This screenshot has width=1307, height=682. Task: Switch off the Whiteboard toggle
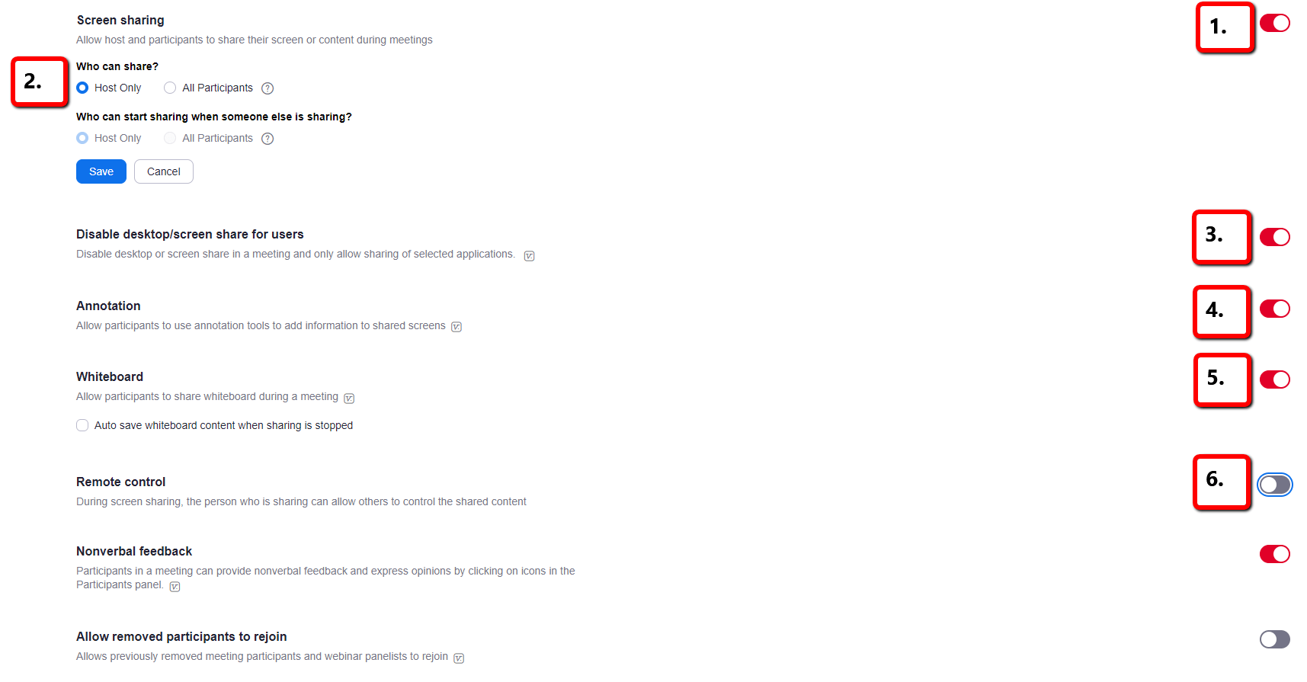pyautogui.click(x=1275, y=379)
